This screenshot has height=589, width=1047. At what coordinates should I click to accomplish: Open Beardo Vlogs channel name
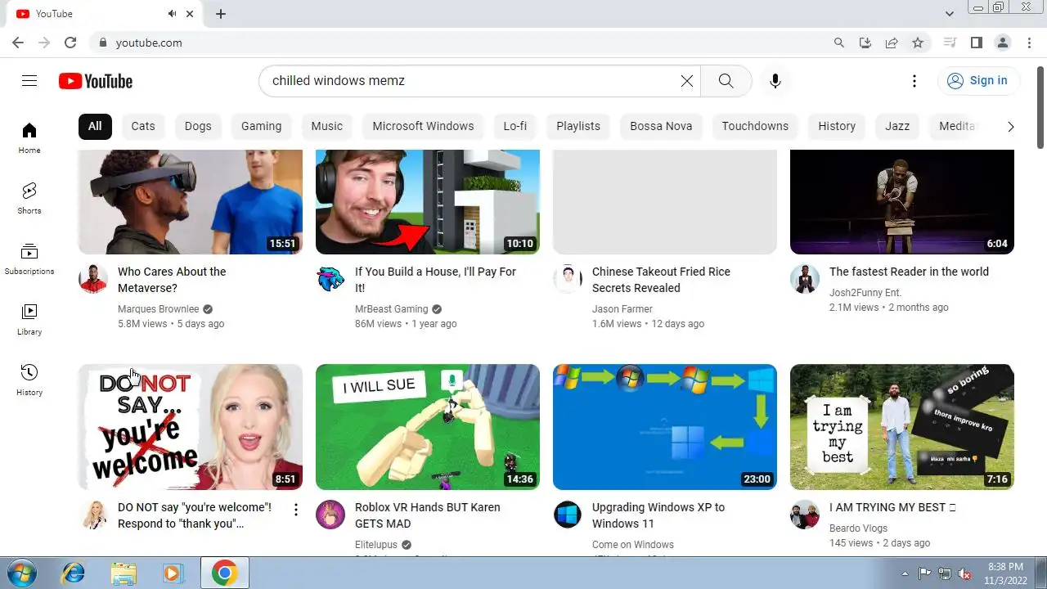(x=858, y=528)
